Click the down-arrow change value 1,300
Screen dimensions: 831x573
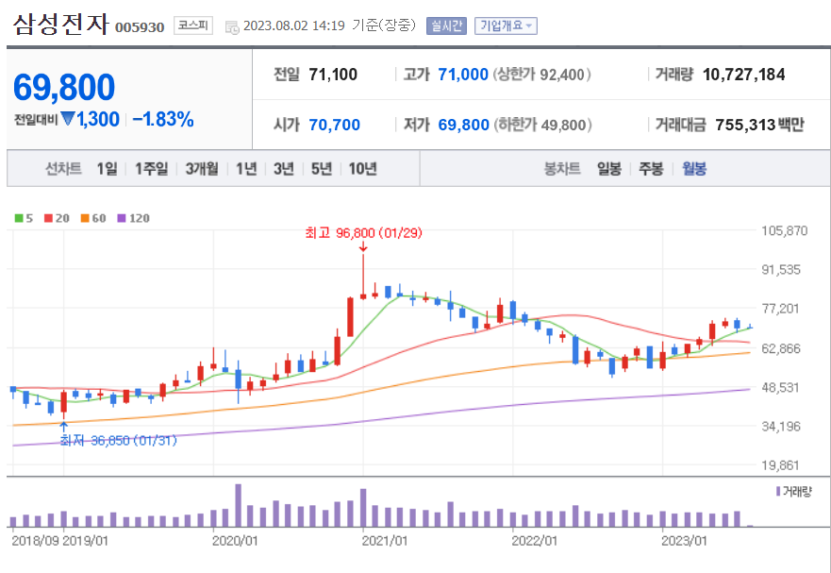97,119
